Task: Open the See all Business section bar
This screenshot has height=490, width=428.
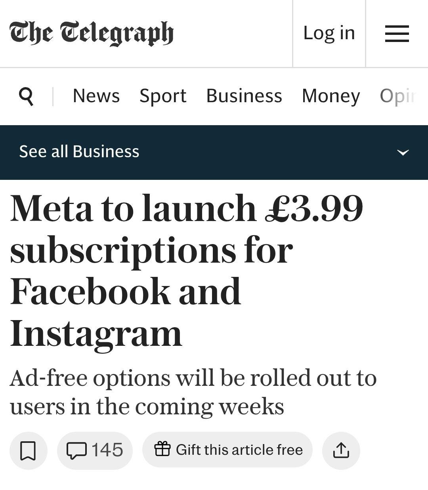Action: (x=238, y=152)
